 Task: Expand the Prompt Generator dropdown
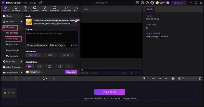37,45
